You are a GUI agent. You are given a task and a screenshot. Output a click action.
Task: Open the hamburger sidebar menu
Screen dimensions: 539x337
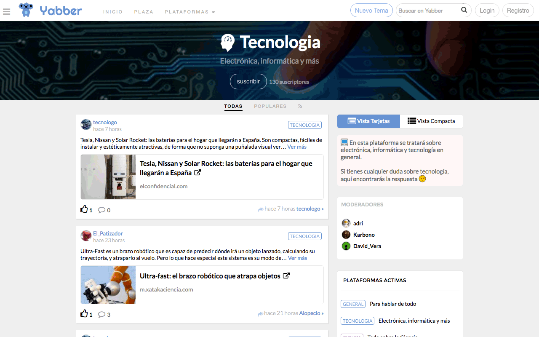point(6,11)
